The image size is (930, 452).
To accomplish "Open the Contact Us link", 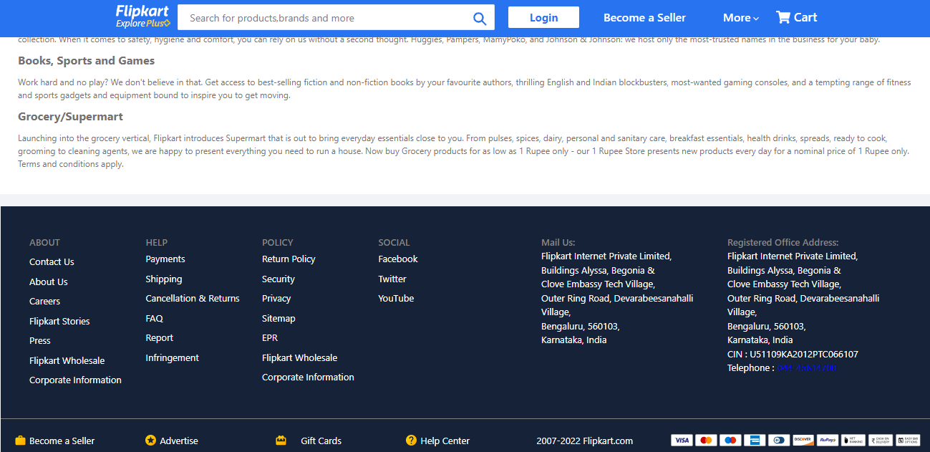I will pyautogui.click(x=52, y=262).
